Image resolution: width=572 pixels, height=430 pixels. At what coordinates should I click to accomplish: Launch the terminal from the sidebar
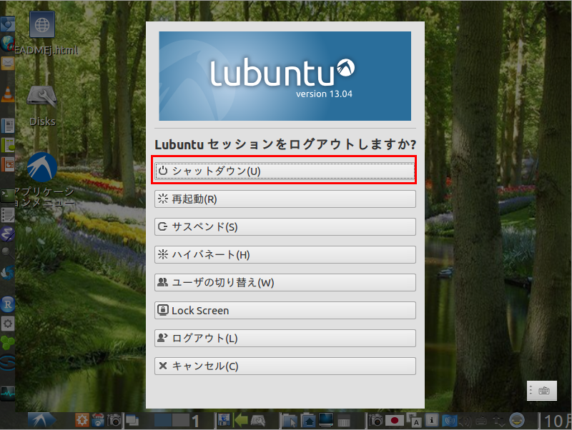click(x=7, y=195)
